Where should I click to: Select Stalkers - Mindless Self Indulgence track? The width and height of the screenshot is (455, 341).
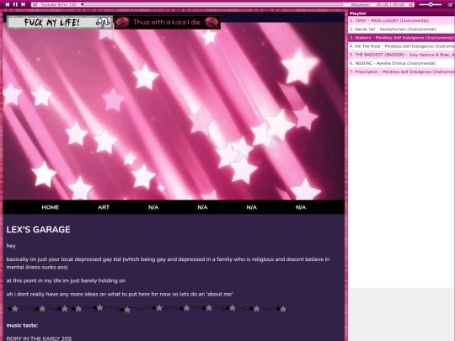pyautogui.click(x=401, y=38)
